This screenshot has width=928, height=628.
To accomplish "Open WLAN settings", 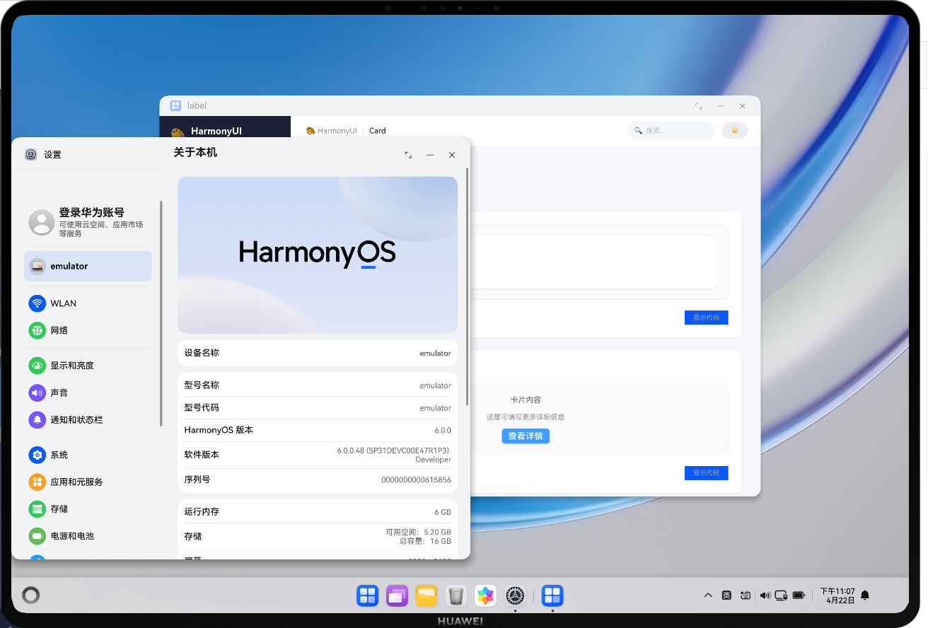I will coord(88,303).
